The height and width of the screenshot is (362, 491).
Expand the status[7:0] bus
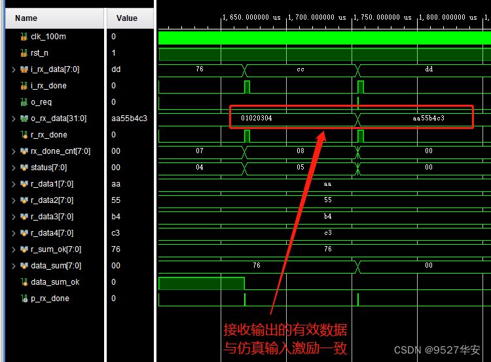coord(14,168)
